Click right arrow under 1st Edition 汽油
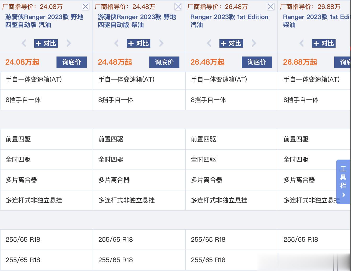The height and width of the screenshot is (271, 351). 254,43
